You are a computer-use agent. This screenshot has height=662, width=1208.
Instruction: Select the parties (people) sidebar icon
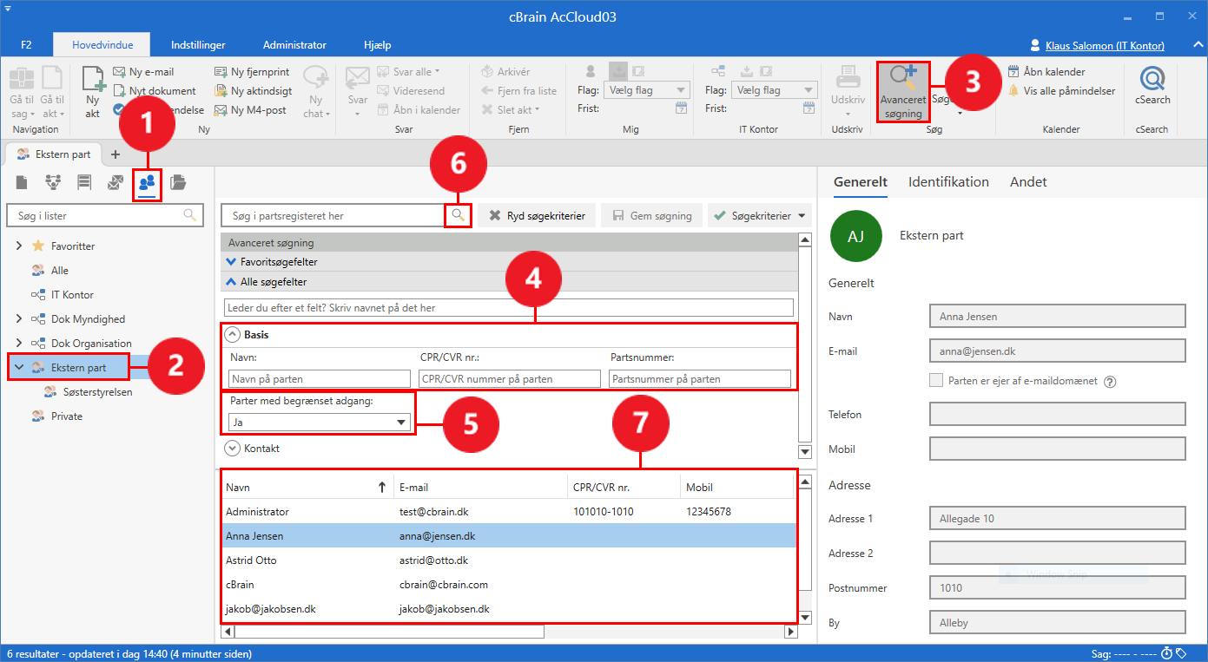(x=147, y=182)
